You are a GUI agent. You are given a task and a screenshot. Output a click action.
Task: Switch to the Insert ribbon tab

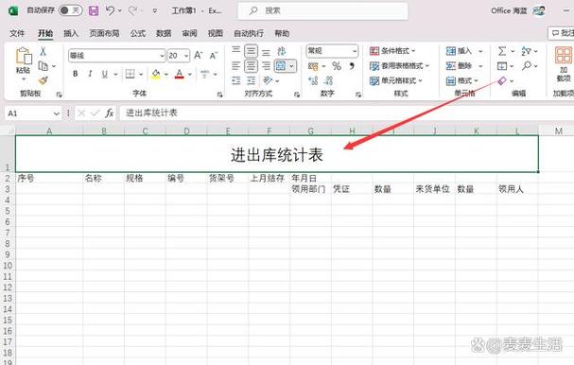(x=71, y=33)
